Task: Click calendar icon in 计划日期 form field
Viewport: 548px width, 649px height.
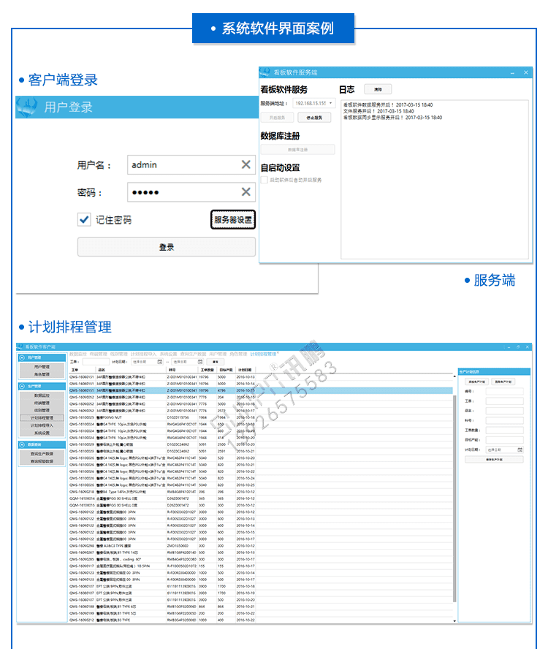Action: coord(520,449)
